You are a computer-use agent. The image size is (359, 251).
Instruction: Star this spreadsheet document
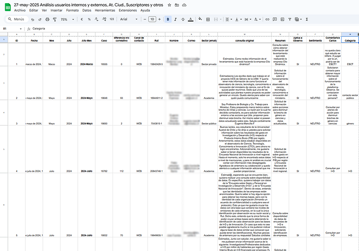169,4
